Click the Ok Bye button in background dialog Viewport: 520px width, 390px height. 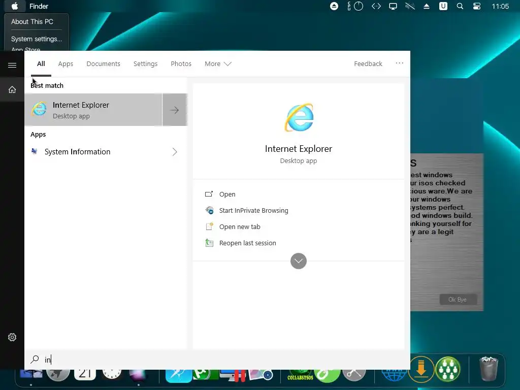(x=458, y=300)
